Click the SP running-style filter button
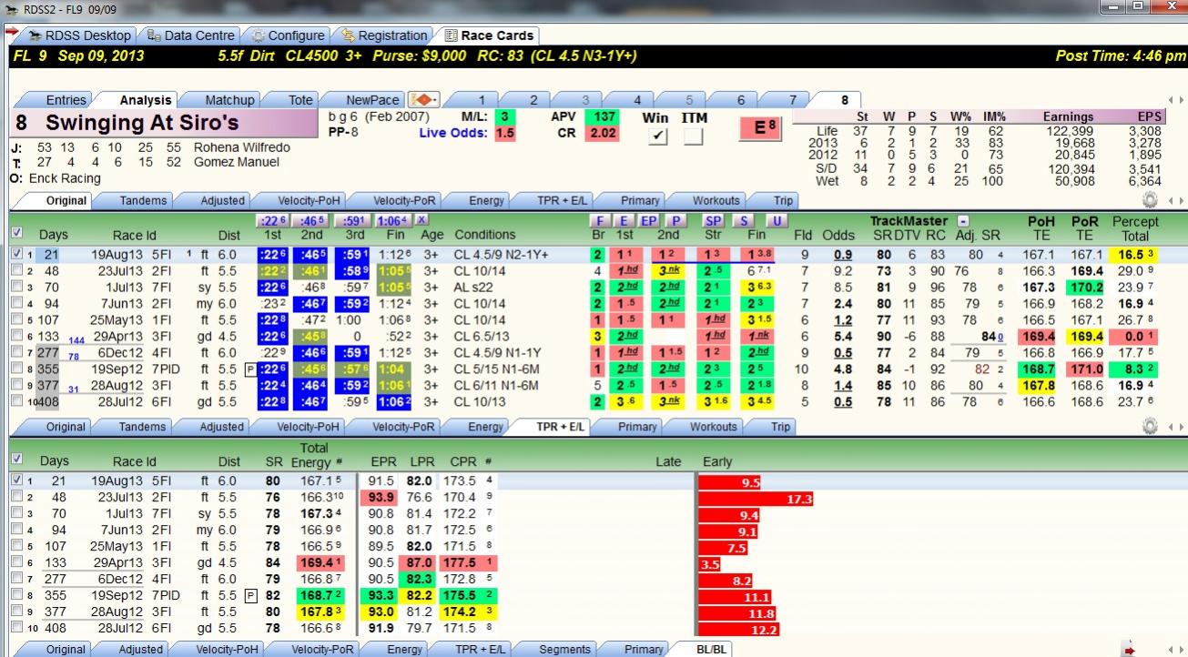Screen dimensions: 1188x657 [713, 220]
